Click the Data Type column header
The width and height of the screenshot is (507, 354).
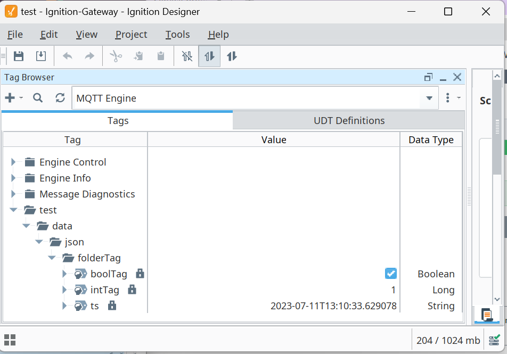[431, 139]
